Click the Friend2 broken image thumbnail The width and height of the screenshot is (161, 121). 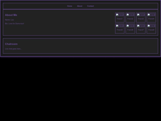coord(130,15)
